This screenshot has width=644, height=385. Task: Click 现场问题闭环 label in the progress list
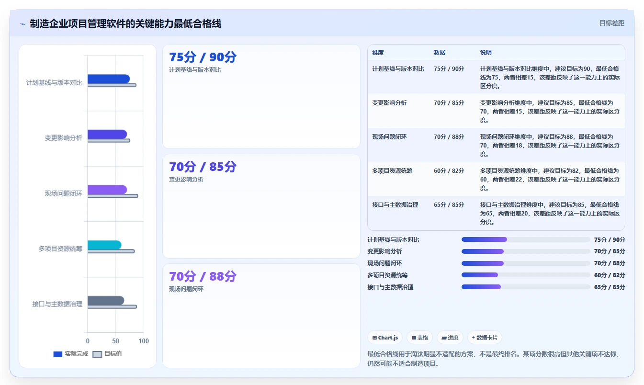pos(384,263)
